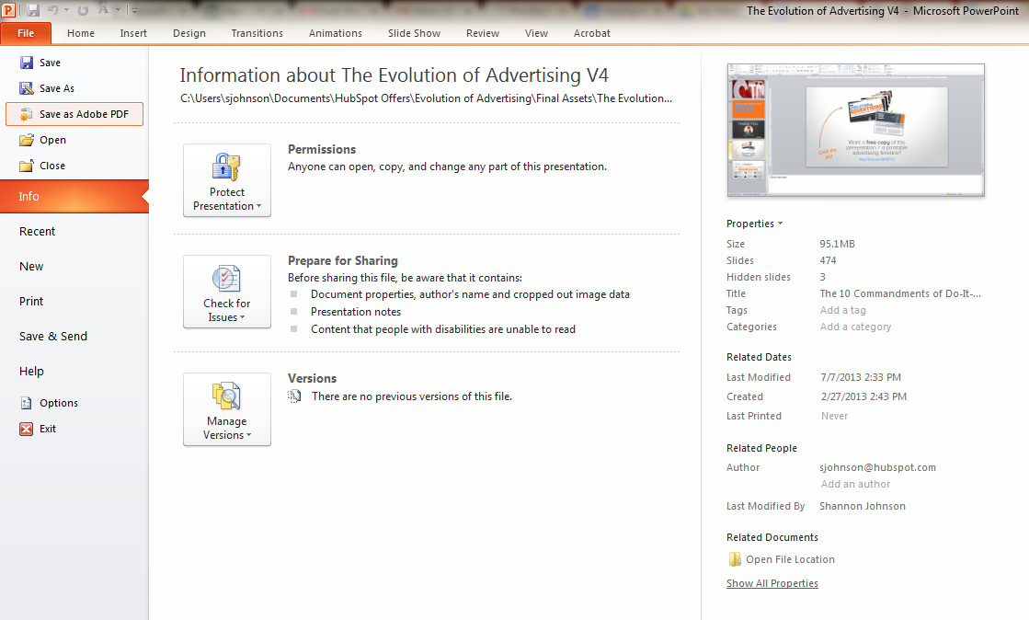Click the presentation preview thumbnail

[x=855, y=129]
